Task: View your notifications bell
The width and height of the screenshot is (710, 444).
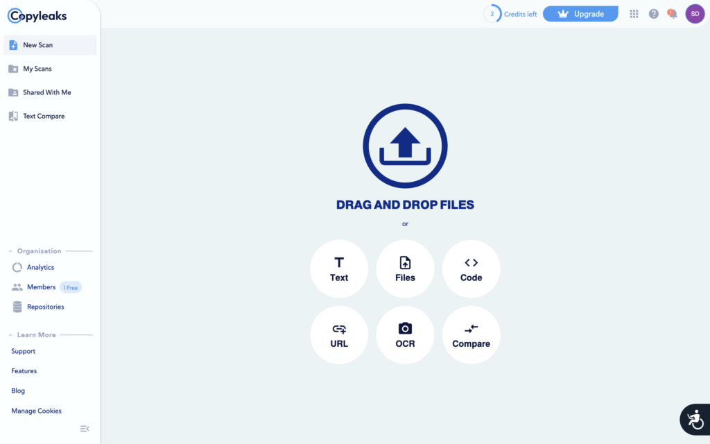Action: coord(672,13)
